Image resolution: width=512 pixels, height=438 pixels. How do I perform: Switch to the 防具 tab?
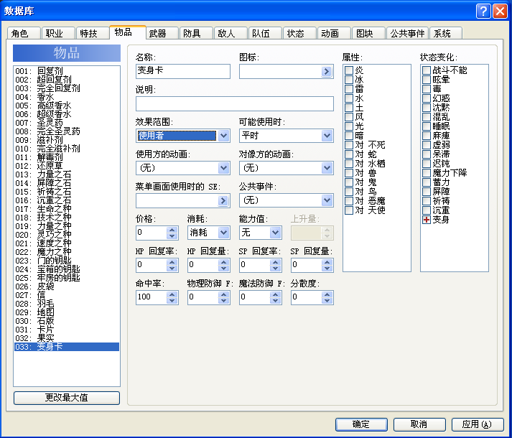click(196, 33)
